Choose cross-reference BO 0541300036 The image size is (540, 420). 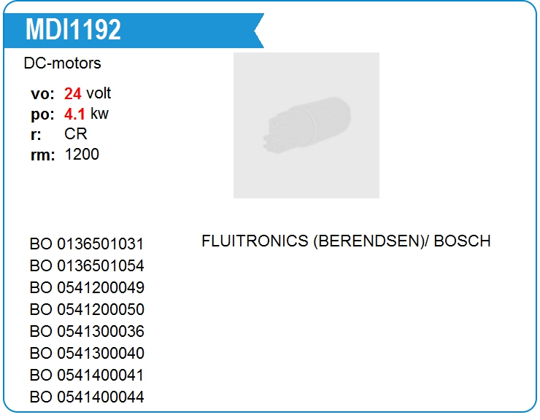(87, 331)
